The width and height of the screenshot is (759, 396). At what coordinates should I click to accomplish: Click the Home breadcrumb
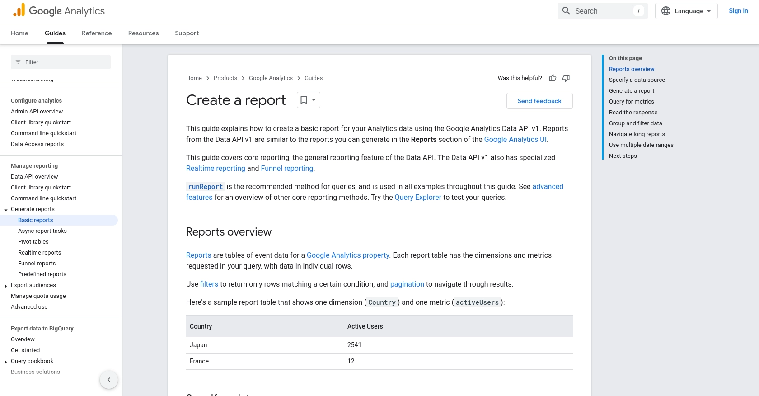pos(194,78)
